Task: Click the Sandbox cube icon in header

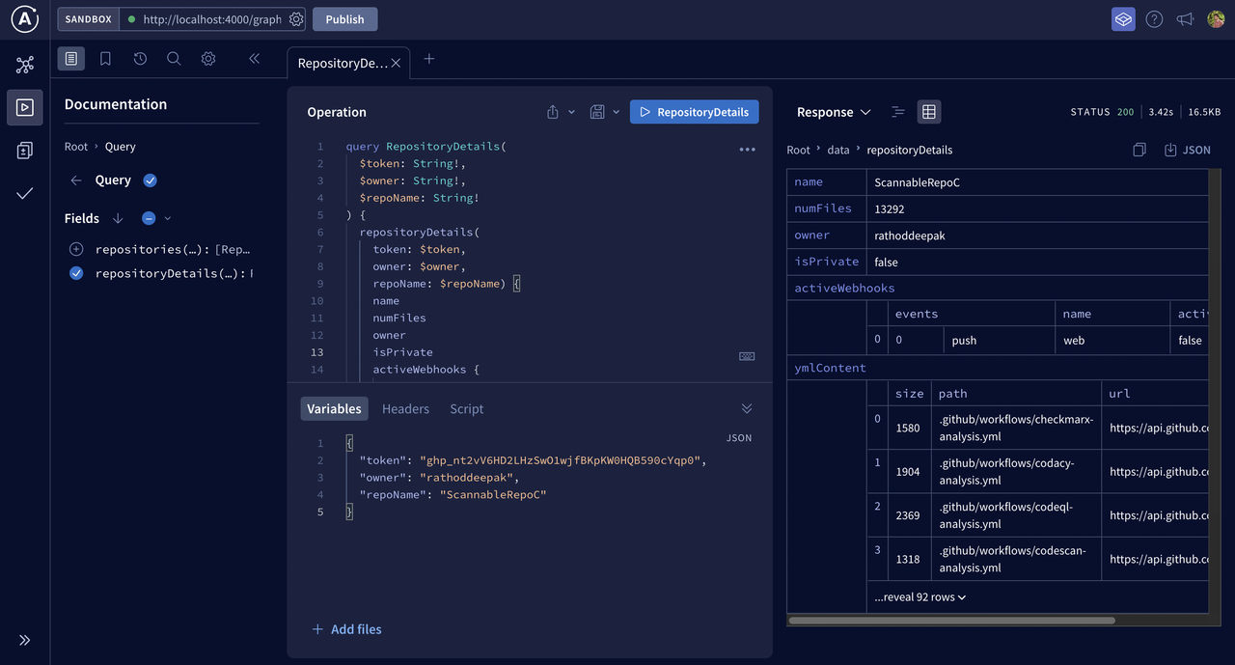Action: coord(1123,19)
